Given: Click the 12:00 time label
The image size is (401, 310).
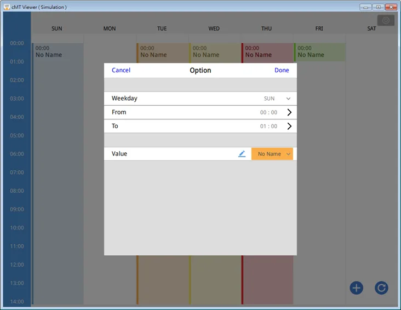Looking at the screenshot, I should 17,265.
